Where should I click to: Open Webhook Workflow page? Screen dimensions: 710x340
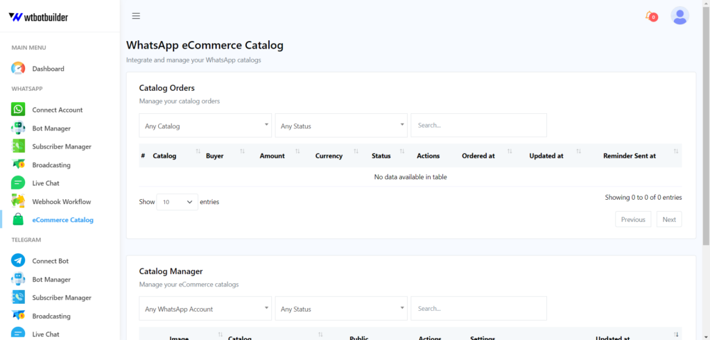point(62,201)
